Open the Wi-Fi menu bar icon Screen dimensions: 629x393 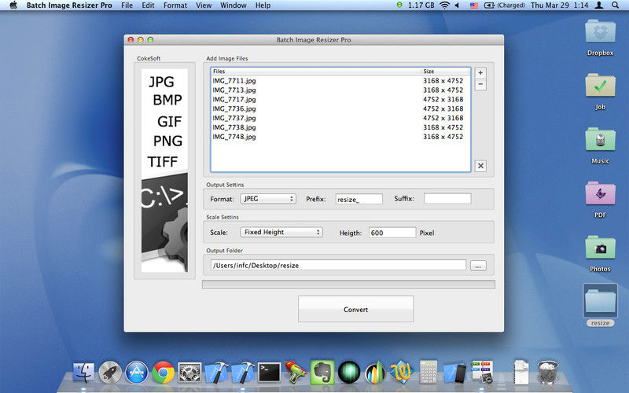tap(444, 6)
